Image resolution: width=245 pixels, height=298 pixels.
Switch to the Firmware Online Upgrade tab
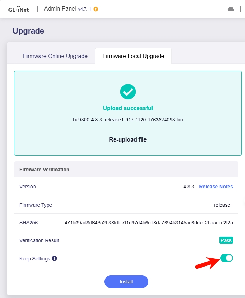pyautogui.click(x=55, y=56)
